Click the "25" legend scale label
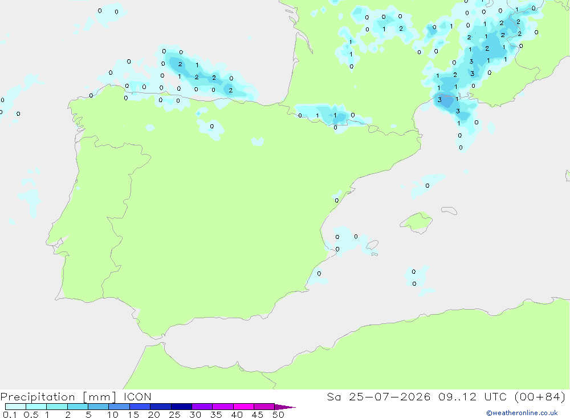 click(174, 415)
